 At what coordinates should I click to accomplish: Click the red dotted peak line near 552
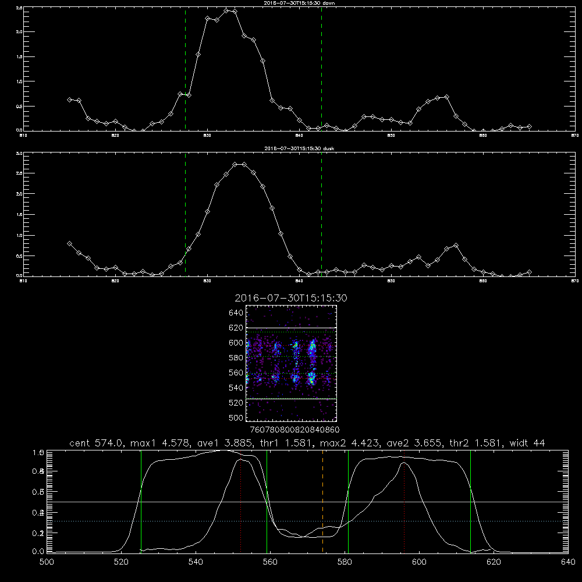(241, 501)
